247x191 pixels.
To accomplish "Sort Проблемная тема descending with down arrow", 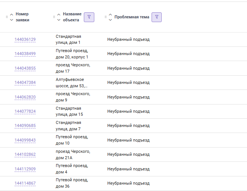I will coord(110,20).
